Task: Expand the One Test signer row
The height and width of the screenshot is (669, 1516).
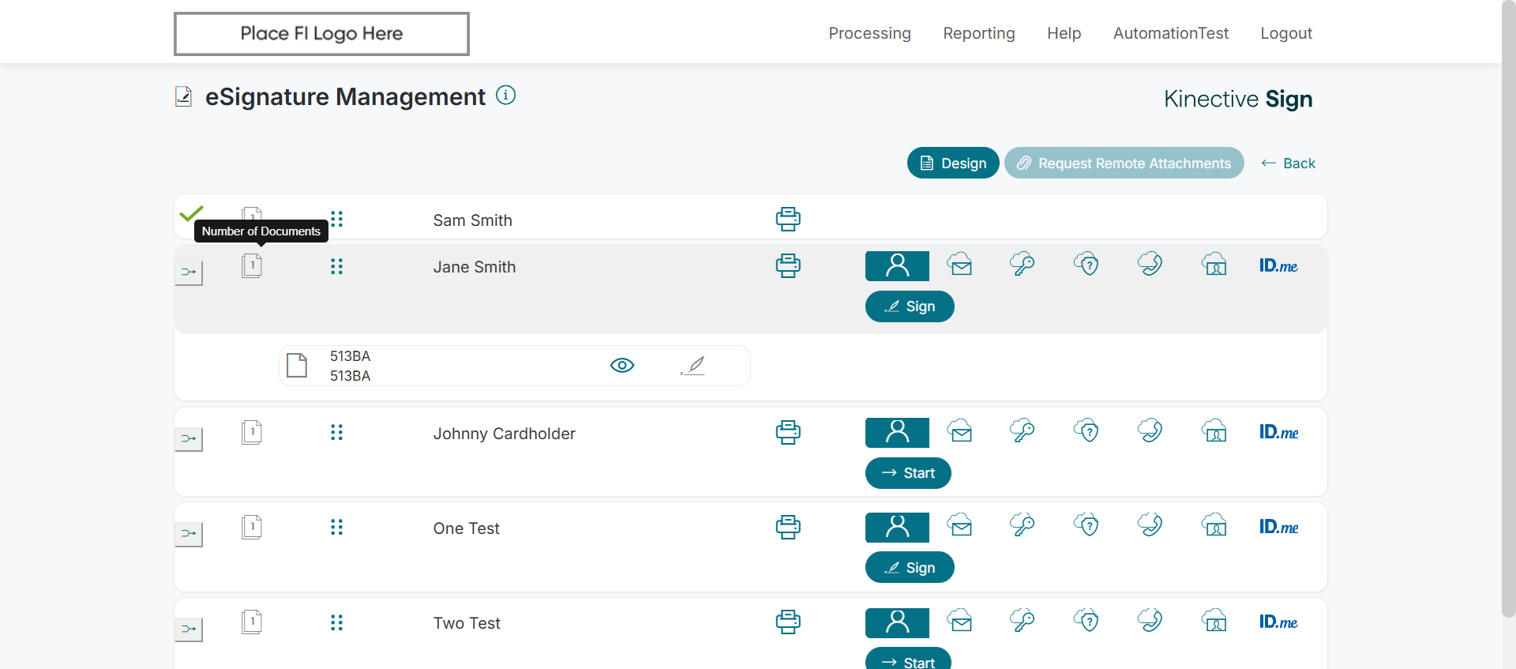Action: [x=189, y=534]
